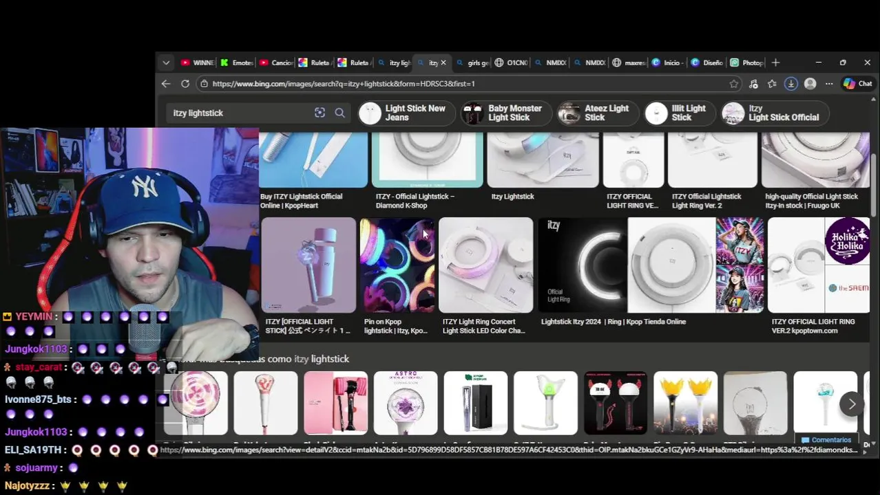Open ITZY Light Ring Concert LED image
The width and height of the screenshot is (880, 495).
485,265
